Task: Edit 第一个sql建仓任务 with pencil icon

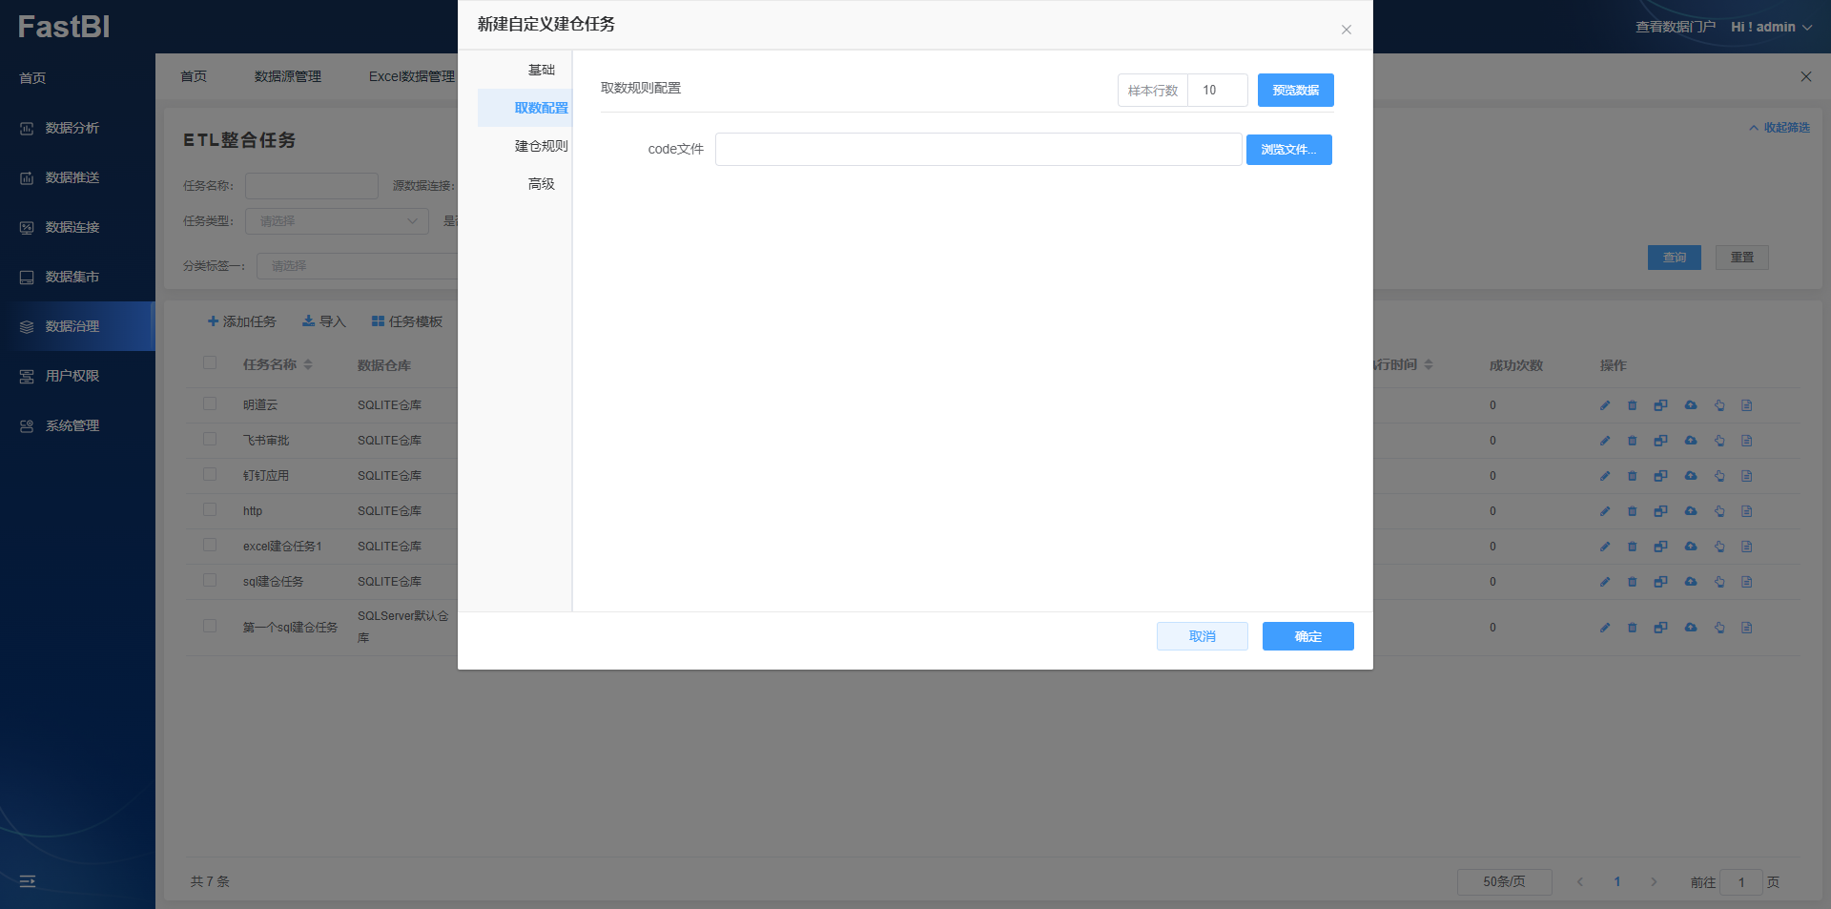Action: click(1605, 628)
